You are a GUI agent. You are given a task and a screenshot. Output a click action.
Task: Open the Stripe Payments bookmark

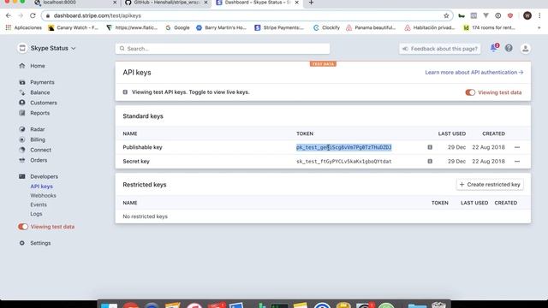tap(279, 27)
